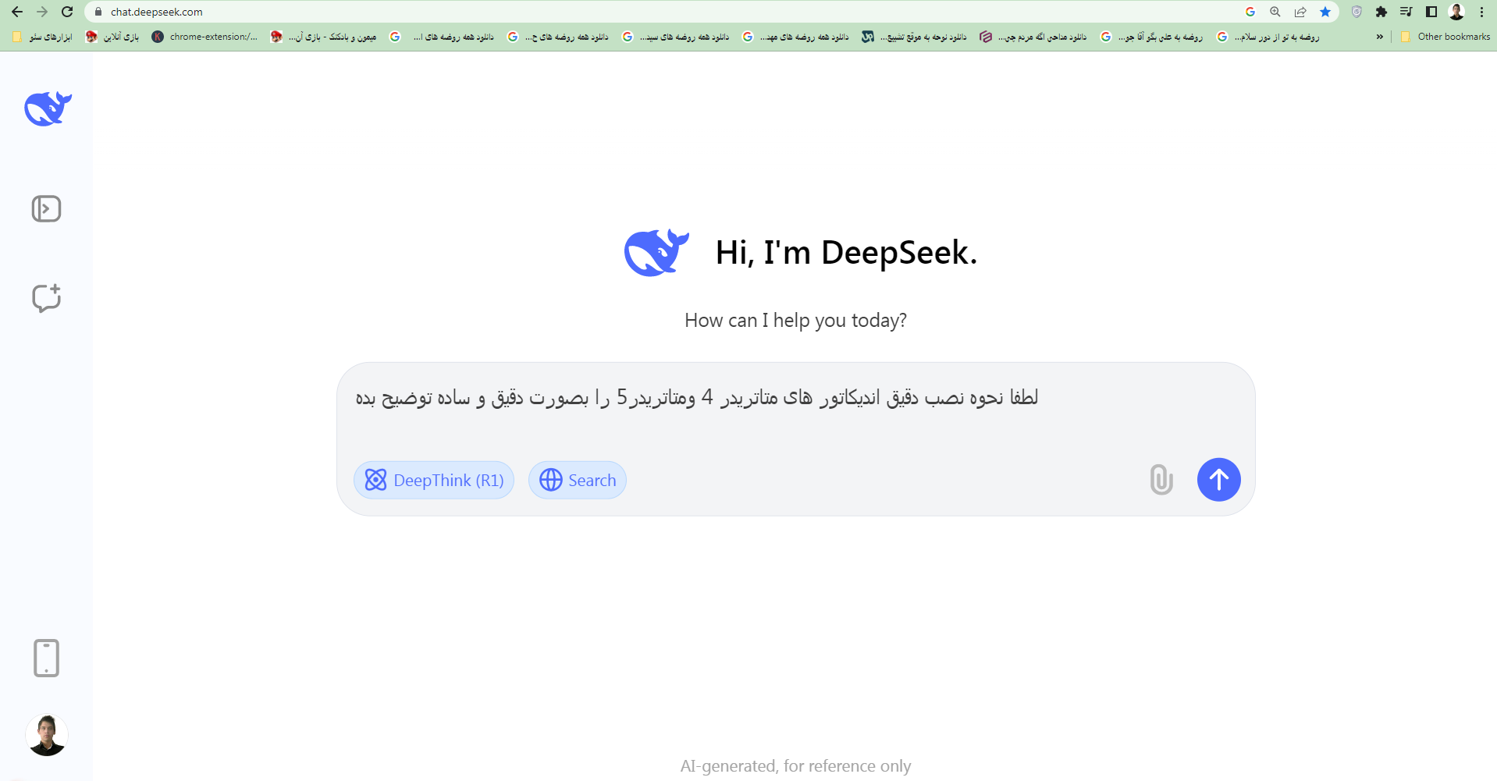This screenshot has width=1497, height=781.
Task: Open the دانلود نوحه به موقع تشییع bookmark
Action: (914, 37)
